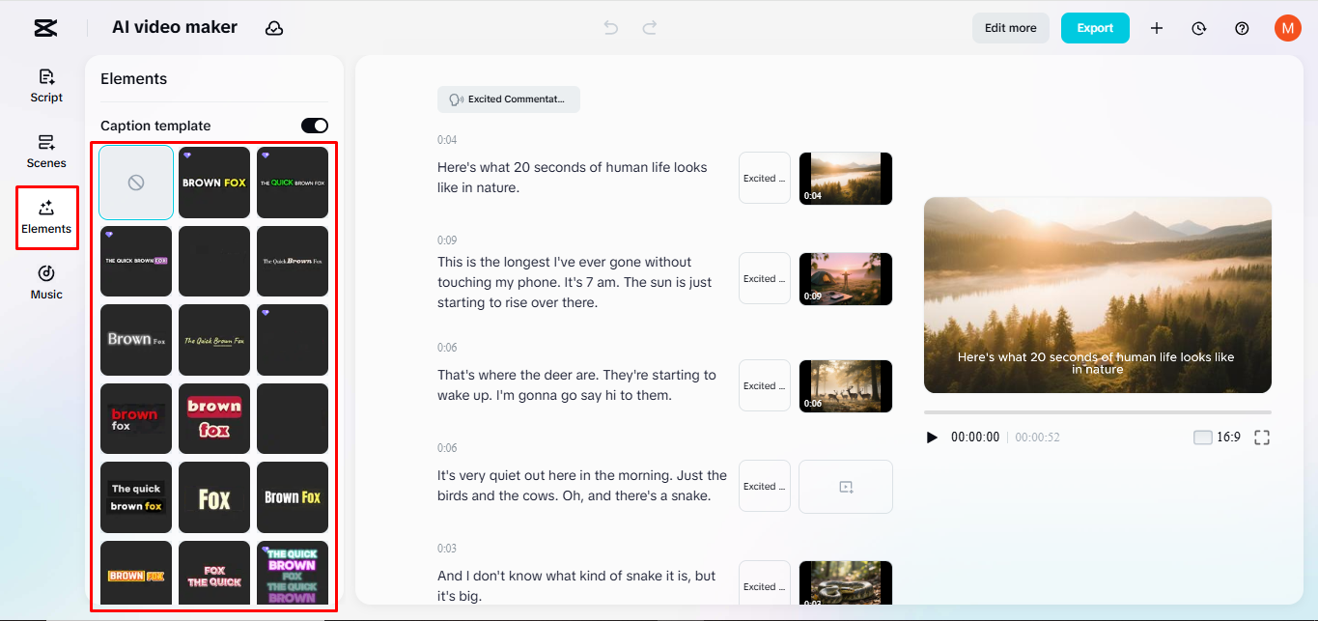Tick the checkbox beside 16:9
The image size is (1318, 621).
(x=1202, y=437)
